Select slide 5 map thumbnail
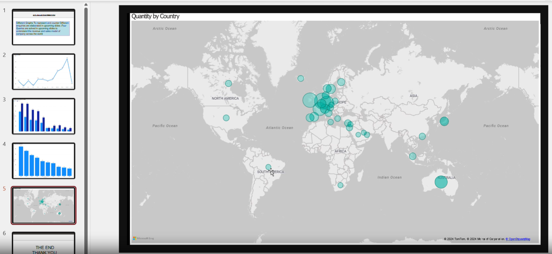Image resolution: width=552 pixels, height=254 pixels. 43,206
